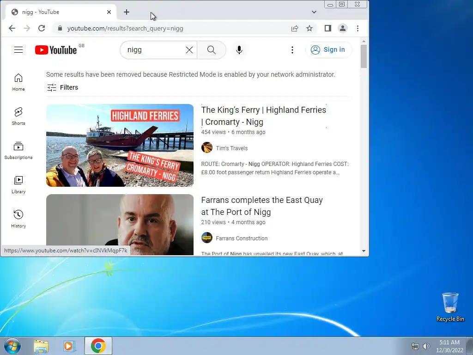
Task: Click the volume speaker tray icon
Action: pos(426,346)
